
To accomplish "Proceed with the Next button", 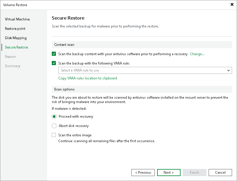I will (x=169, y=173).
